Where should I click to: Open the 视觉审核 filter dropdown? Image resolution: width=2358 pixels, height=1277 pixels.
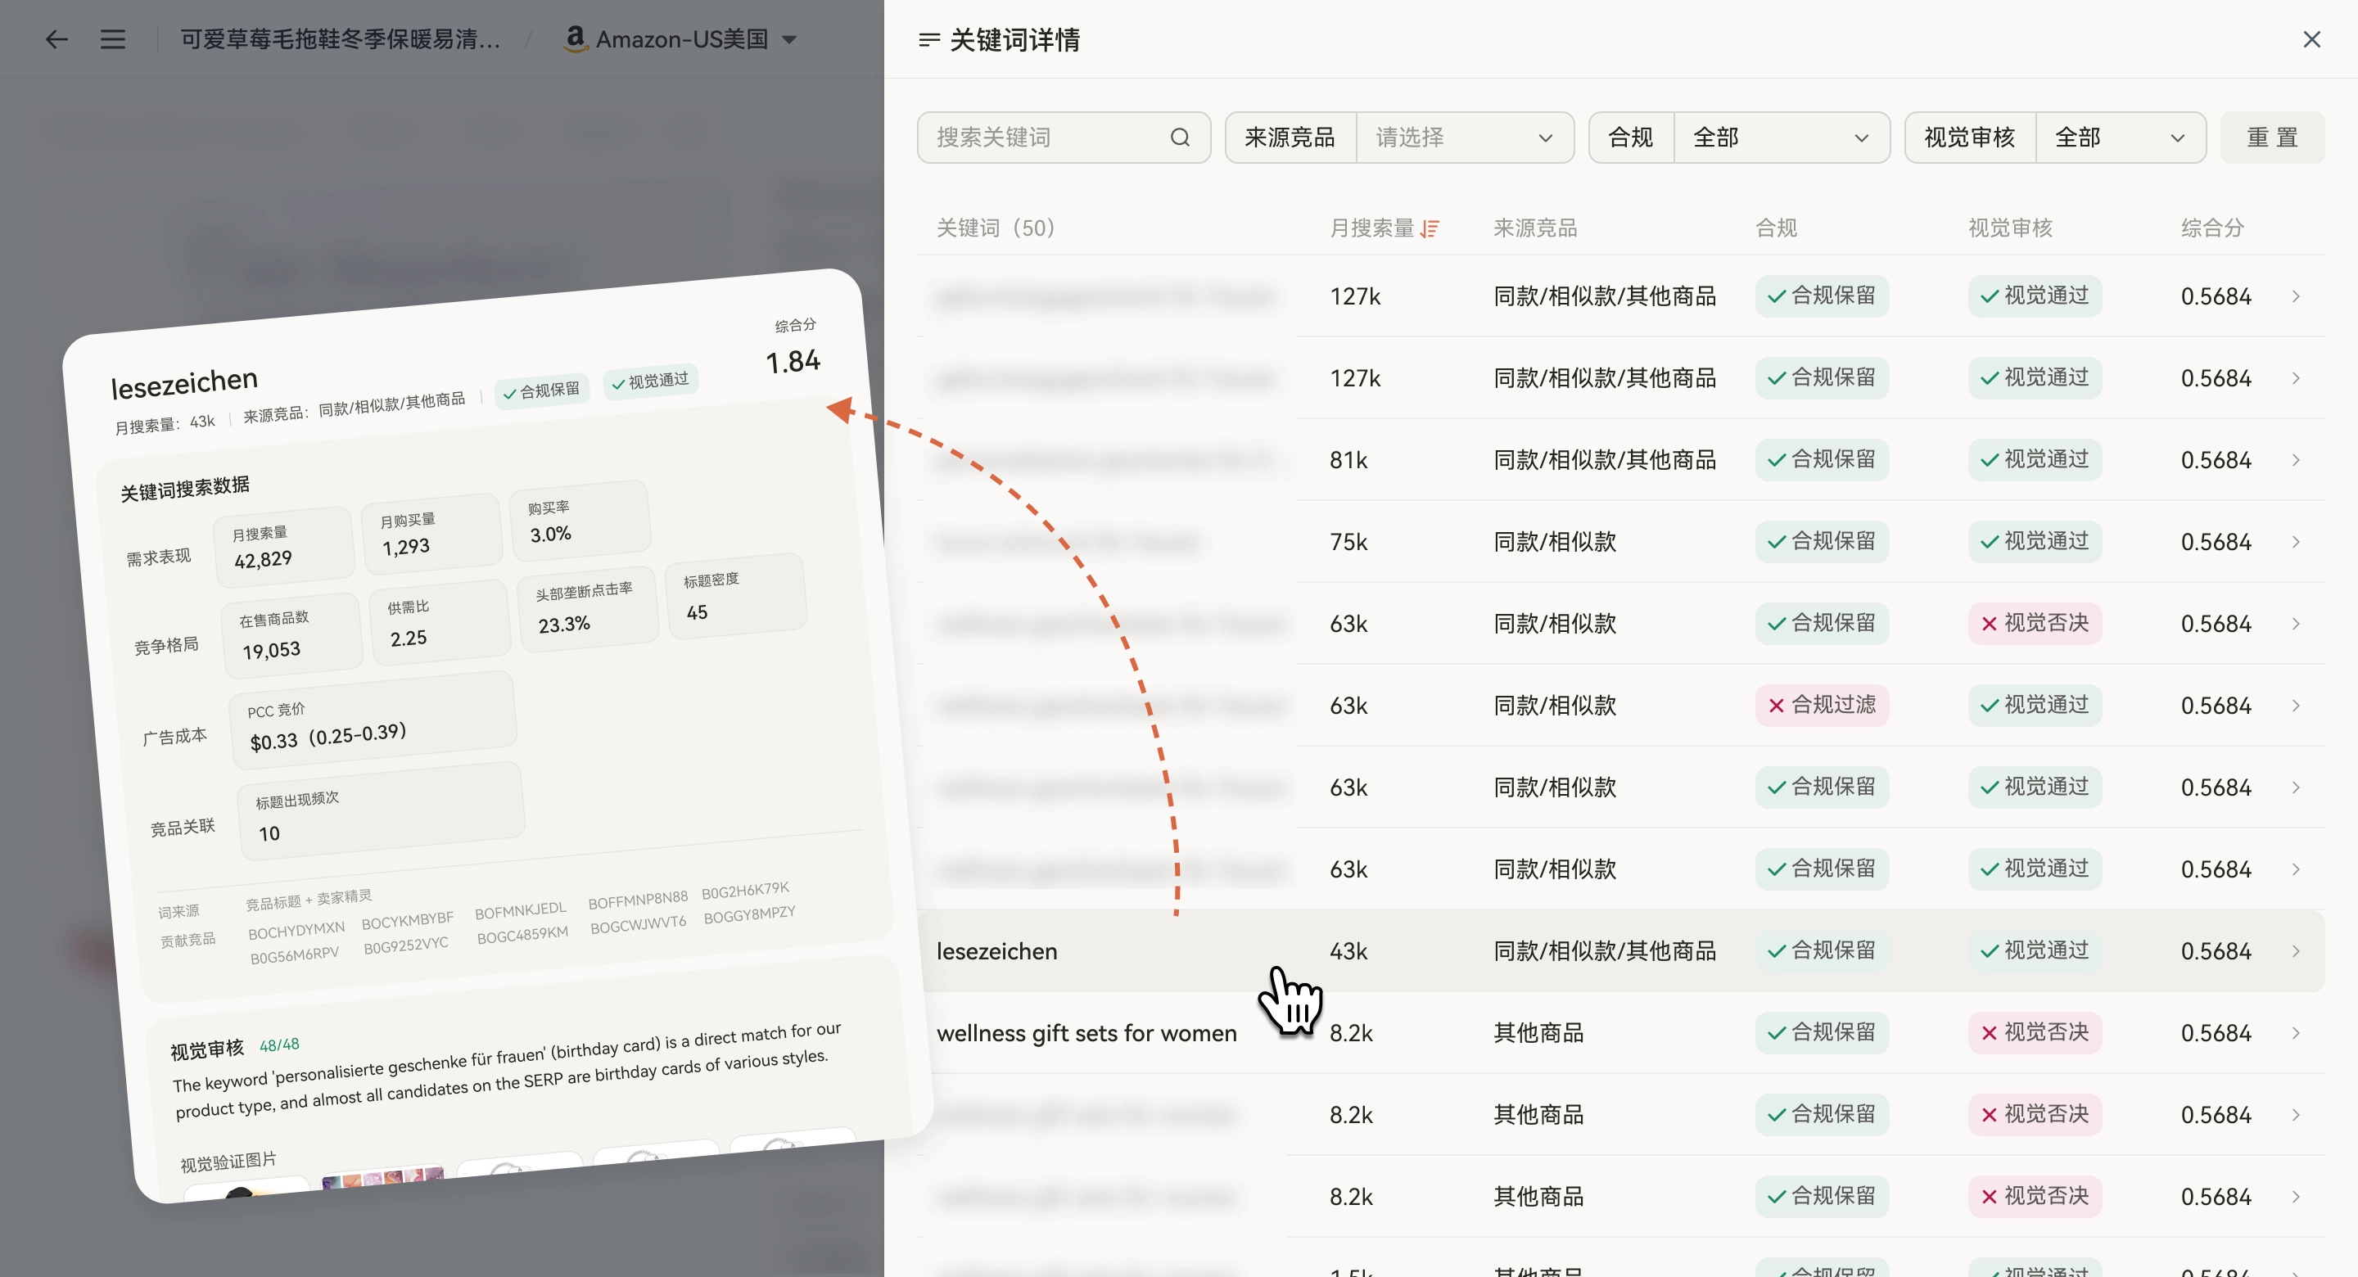pyautogui.click(x=2121, y=138)
